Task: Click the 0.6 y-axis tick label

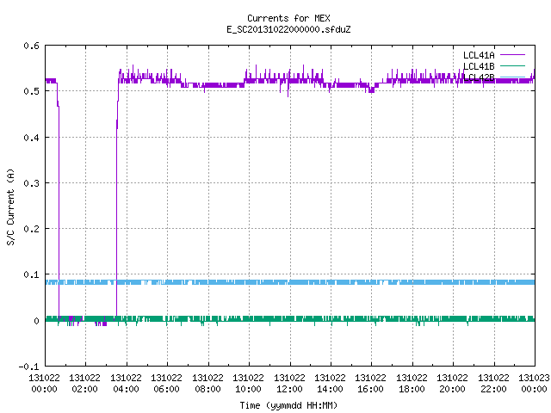Action: 31,46
